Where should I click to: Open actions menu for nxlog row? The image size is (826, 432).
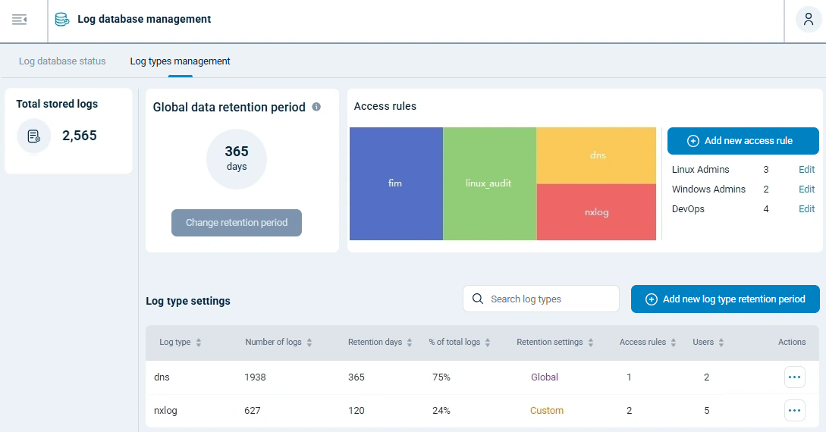click(x=794, y=411)
